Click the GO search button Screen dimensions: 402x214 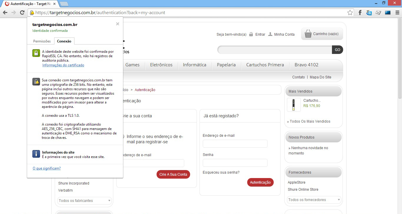338,50
